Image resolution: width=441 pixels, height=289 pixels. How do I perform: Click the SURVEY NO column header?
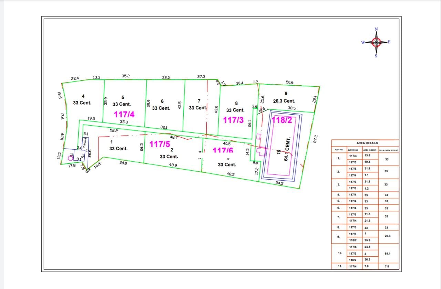352,150
